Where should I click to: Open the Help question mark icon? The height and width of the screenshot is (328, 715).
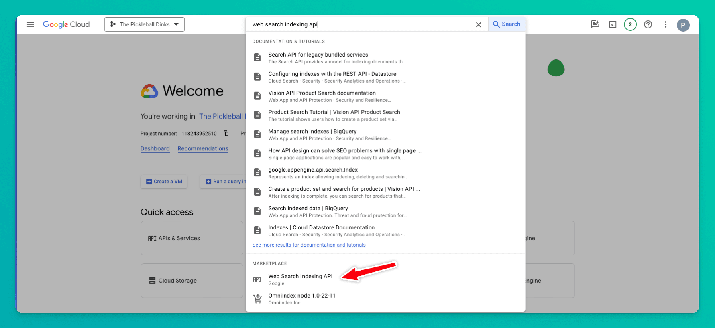coord(648,24)
